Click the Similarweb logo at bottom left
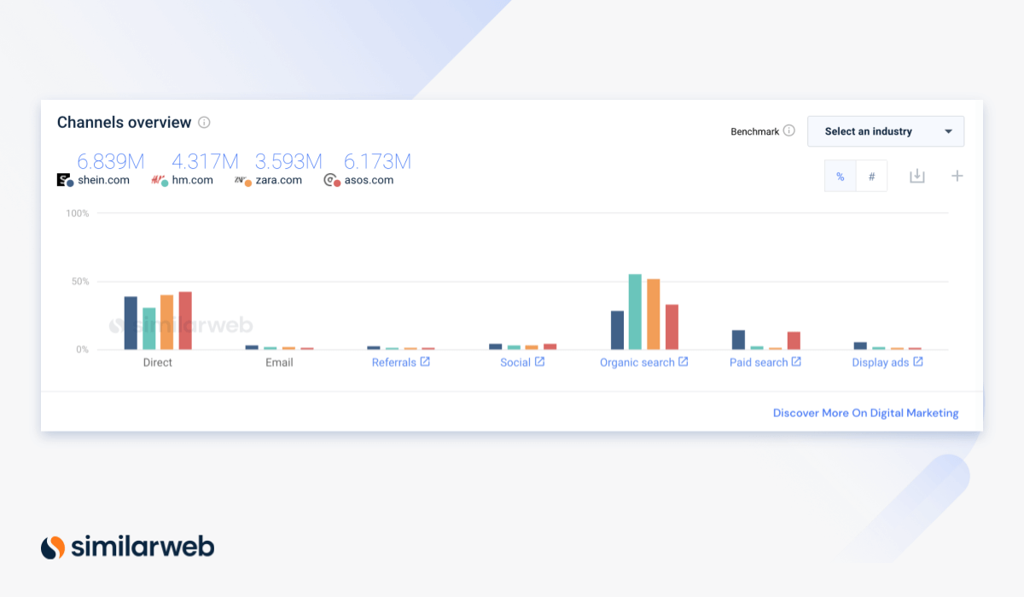 coord(128,547)
